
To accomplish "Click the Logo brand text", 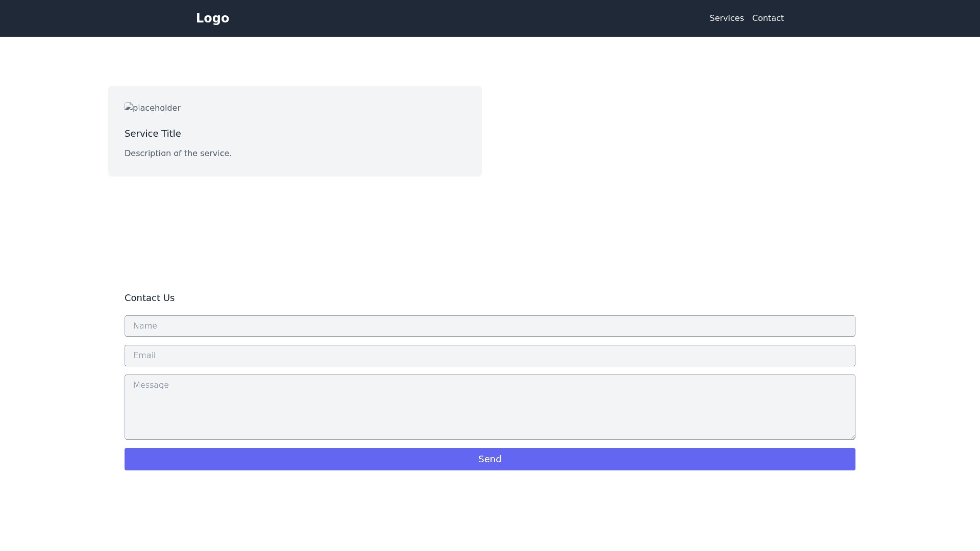I will click(212, 18).
